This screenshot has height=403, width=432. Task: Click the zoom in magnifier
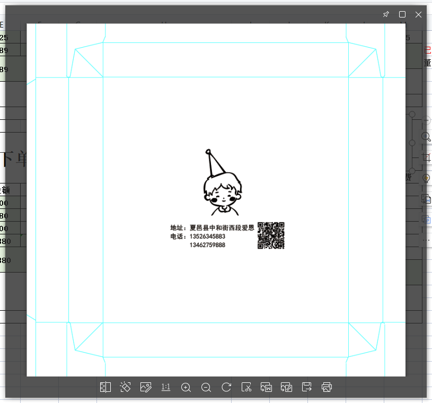(x=186, y=387)
